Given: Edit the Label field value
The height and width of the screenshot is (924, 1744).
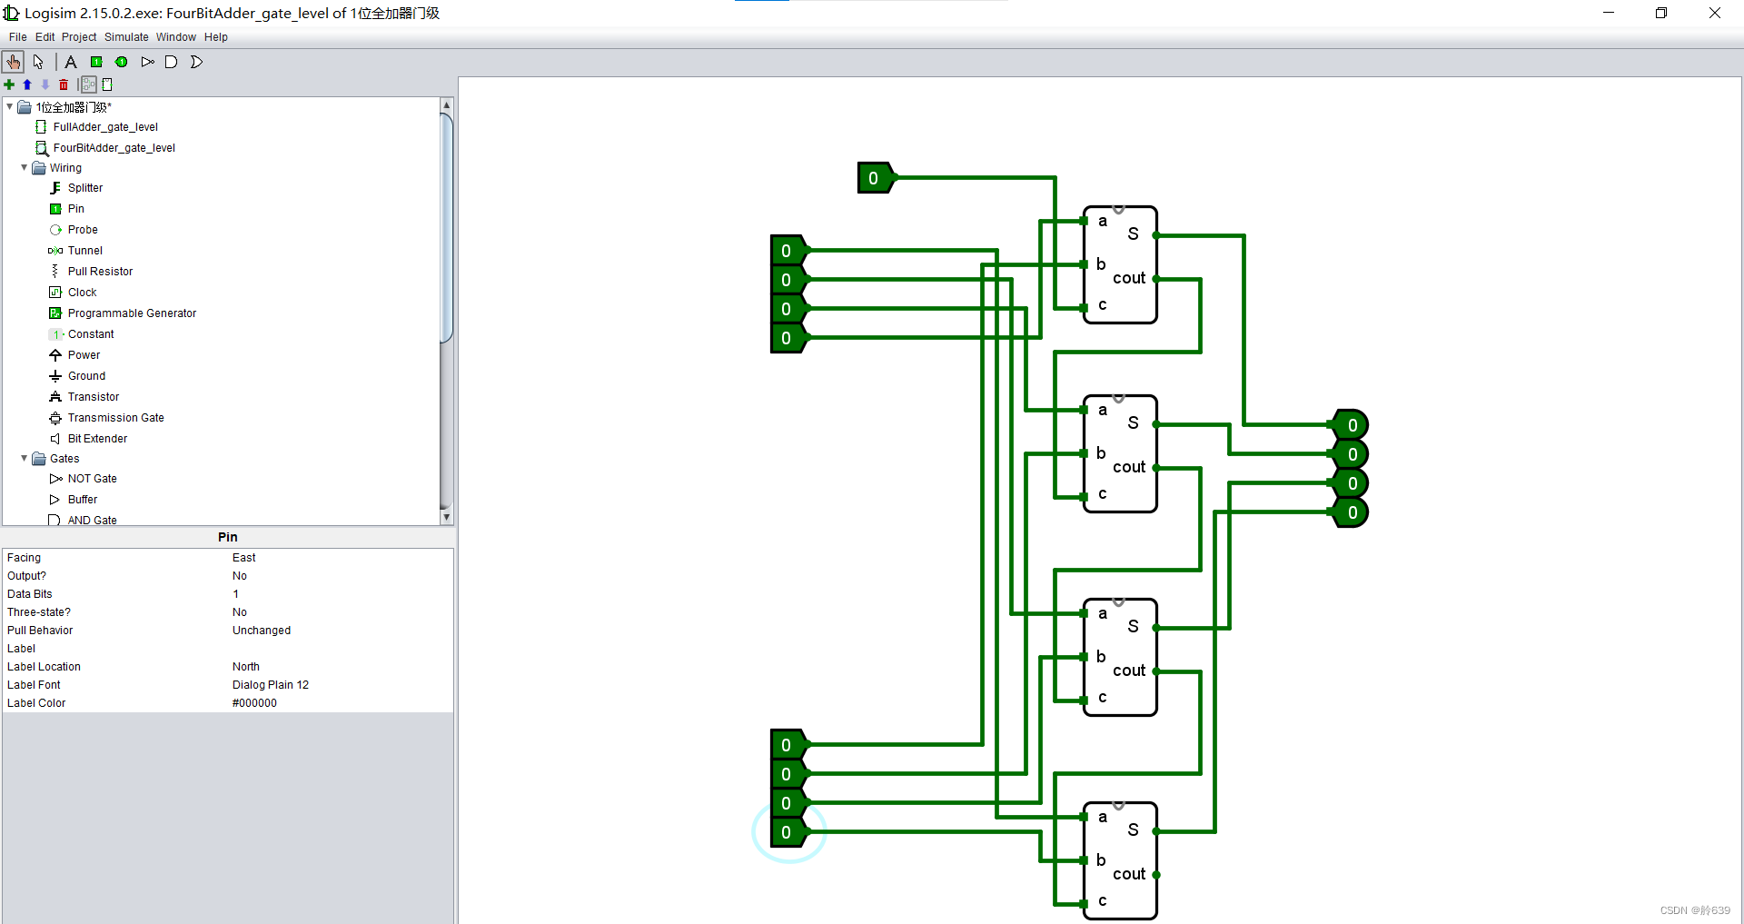Looking at the screenshot, I should 341,649.
